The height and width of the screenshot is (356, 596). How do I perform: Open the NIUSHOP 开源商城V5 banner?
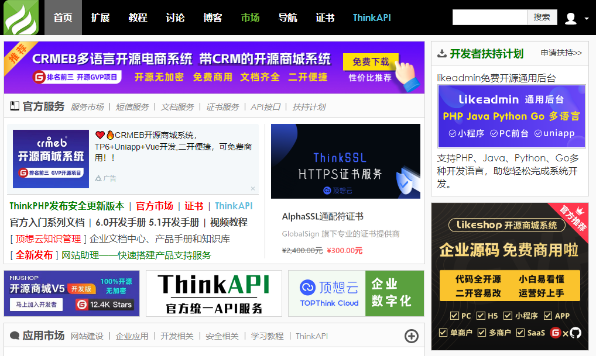[x=72, y=293]
